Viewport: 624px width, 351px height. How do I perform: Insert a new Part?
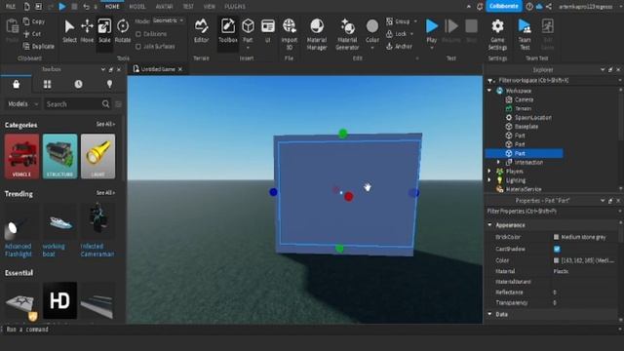point(248,31)
